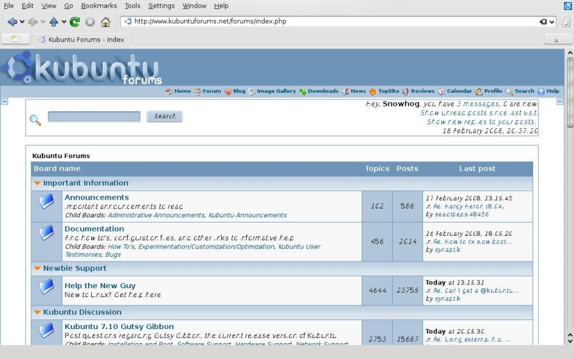Viewport: 574px width, 359px height.
Task: Click the browser Reload icon
Action: [x=75, y=22]
